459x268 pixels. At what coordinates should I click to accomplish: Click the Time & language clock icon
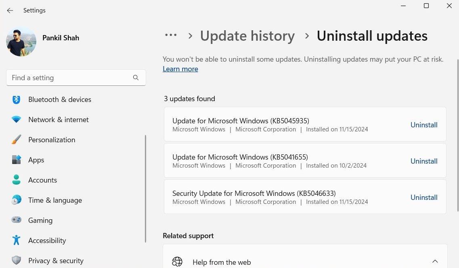click(16, 200)
